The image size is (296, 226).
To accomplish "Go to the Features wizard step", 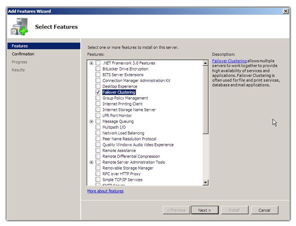I will point(44,46).
